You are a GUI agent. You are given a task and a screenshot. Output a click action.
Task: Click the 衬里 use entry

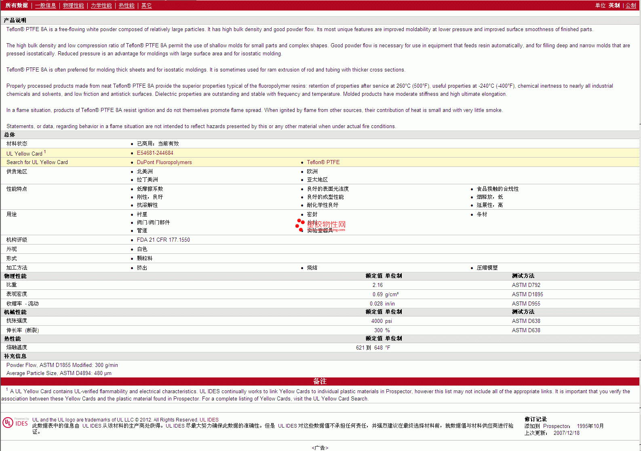142,215
